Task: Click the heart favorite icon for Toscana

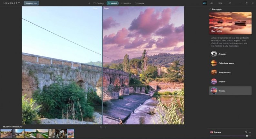Action: [x=246, y=132]
